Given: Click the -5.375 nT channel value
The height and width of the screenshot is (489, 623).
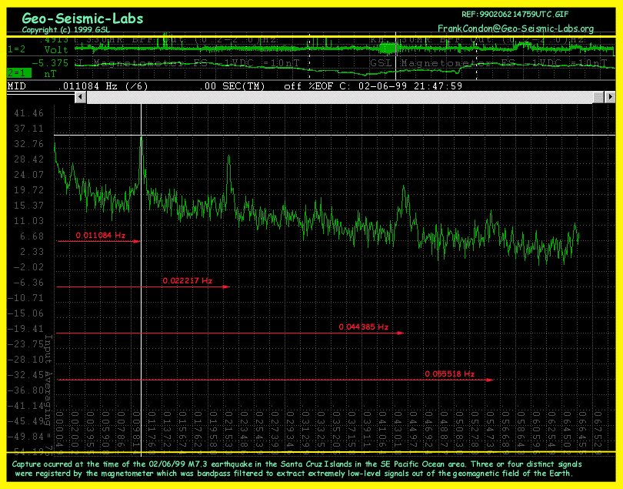Looking at the screenshot, I should [x=50, y=69].
